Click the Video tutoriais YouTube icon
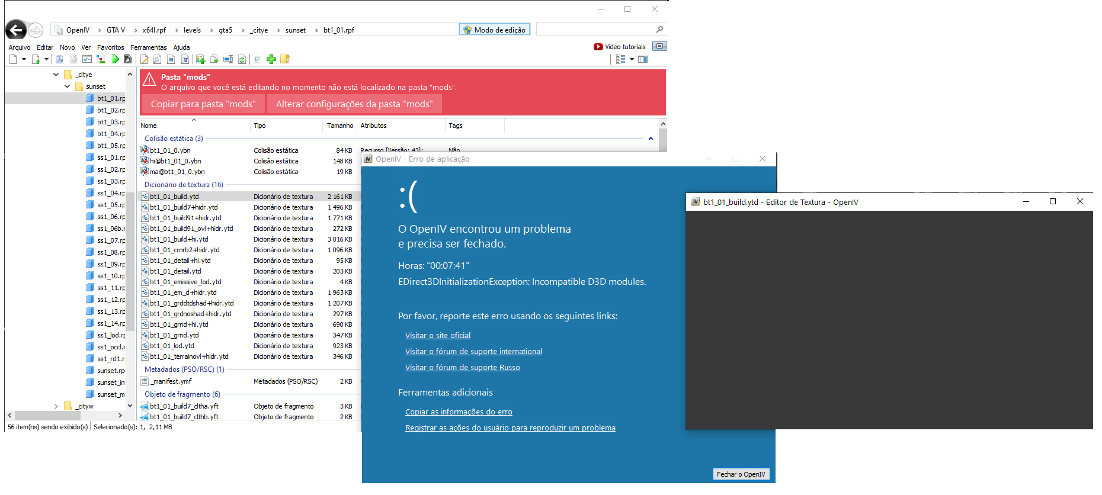The image size is (1102, 495). pyautogui.click(x=598, y=47)
